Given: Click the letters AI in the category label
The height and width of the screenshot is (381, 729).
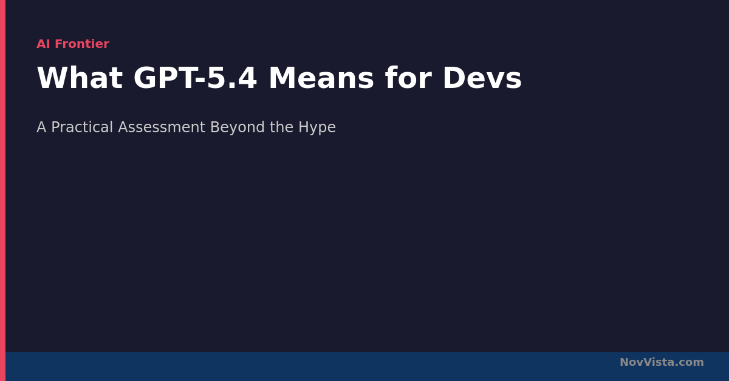Looking at the screenshot, I should tap(43, 44).
